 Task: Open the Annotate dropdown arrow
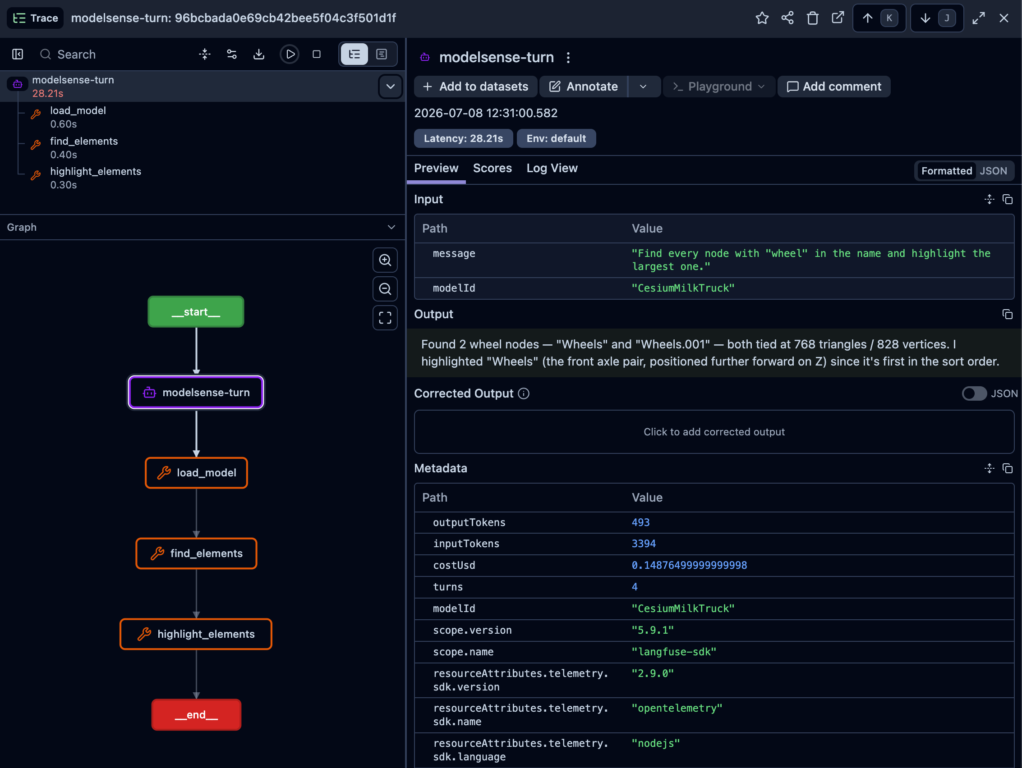[644, 87]
